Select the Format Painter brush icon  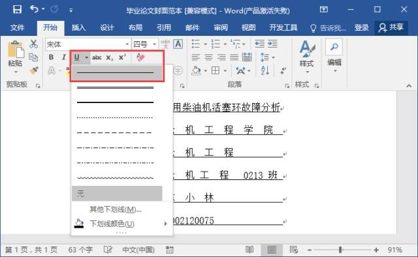(x=34, y=70)
